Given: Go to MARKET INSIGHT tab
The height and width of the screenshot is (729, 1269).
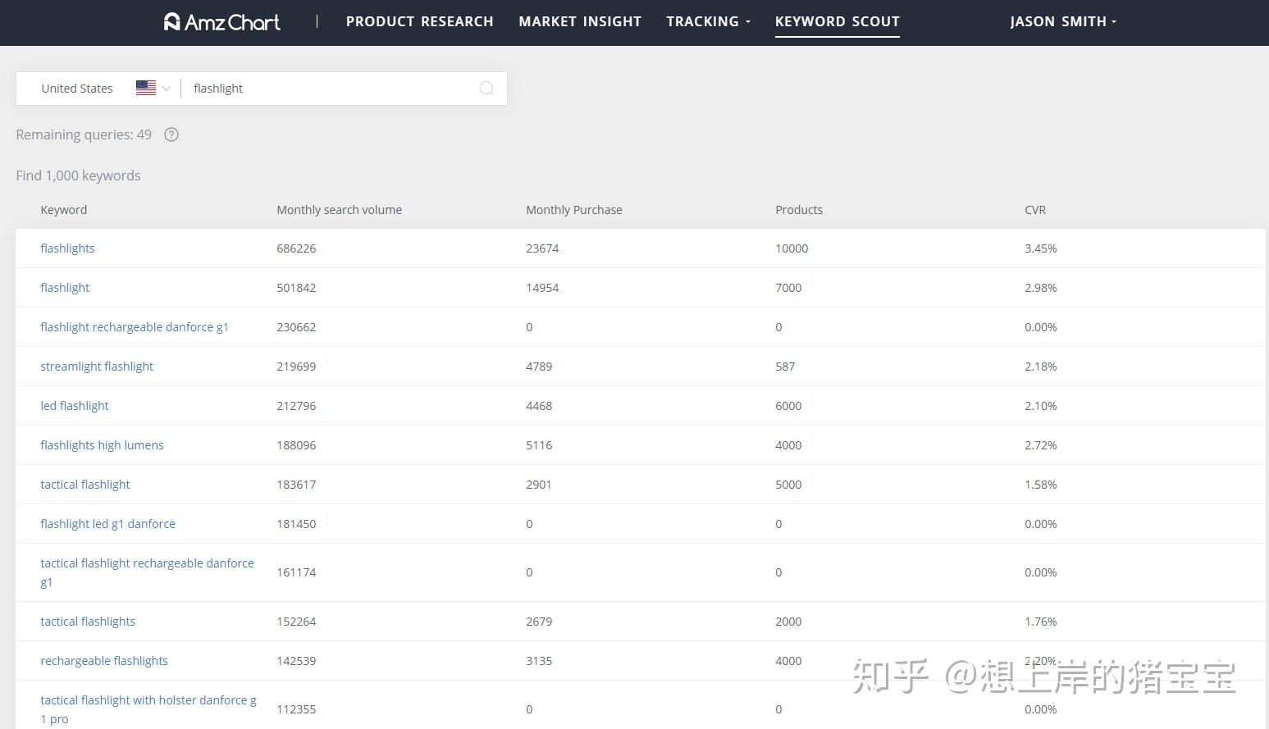Looking at the screenshot, I should pos(580,21).
